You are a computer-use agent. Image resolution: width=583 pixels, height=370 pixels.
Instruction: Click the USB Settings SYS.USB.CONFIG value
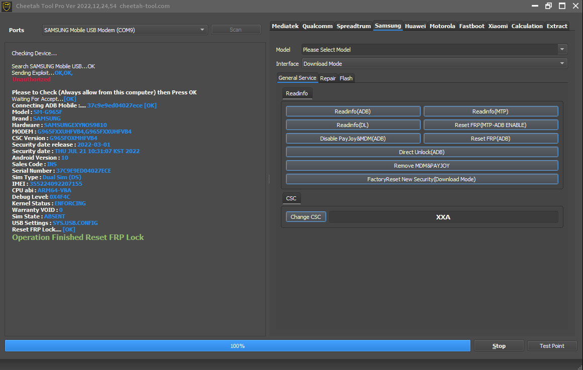75,223
